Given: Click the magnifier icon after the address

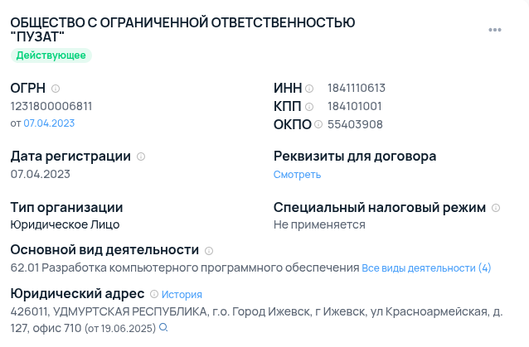Looking at the screenshot, I should (x=163, y=328).
